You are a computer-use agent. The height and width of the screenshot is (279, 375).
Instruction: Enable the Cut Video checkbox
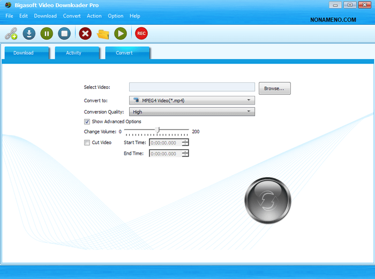click(x=87, y=142)
